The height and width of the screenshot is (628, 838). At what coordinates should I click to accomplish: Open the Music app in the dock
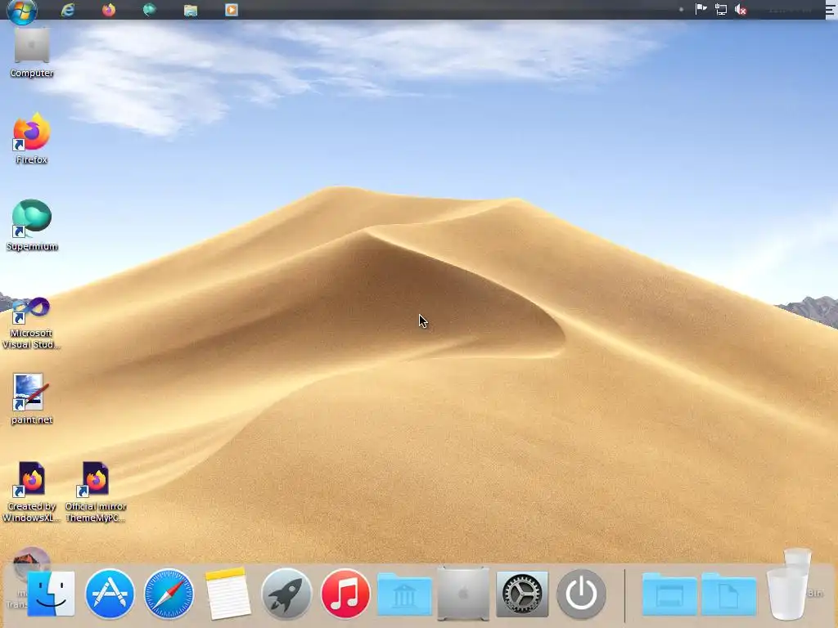345,594
